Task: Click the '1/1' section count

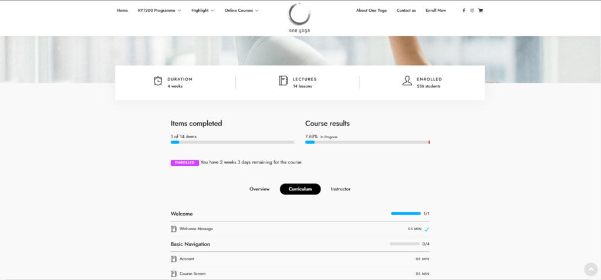Action: coord(427,214)
